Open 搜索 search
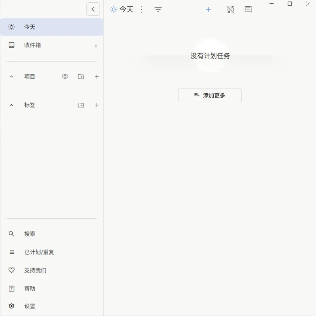Screen dimensions: 316x316 [x=52, y=234]
